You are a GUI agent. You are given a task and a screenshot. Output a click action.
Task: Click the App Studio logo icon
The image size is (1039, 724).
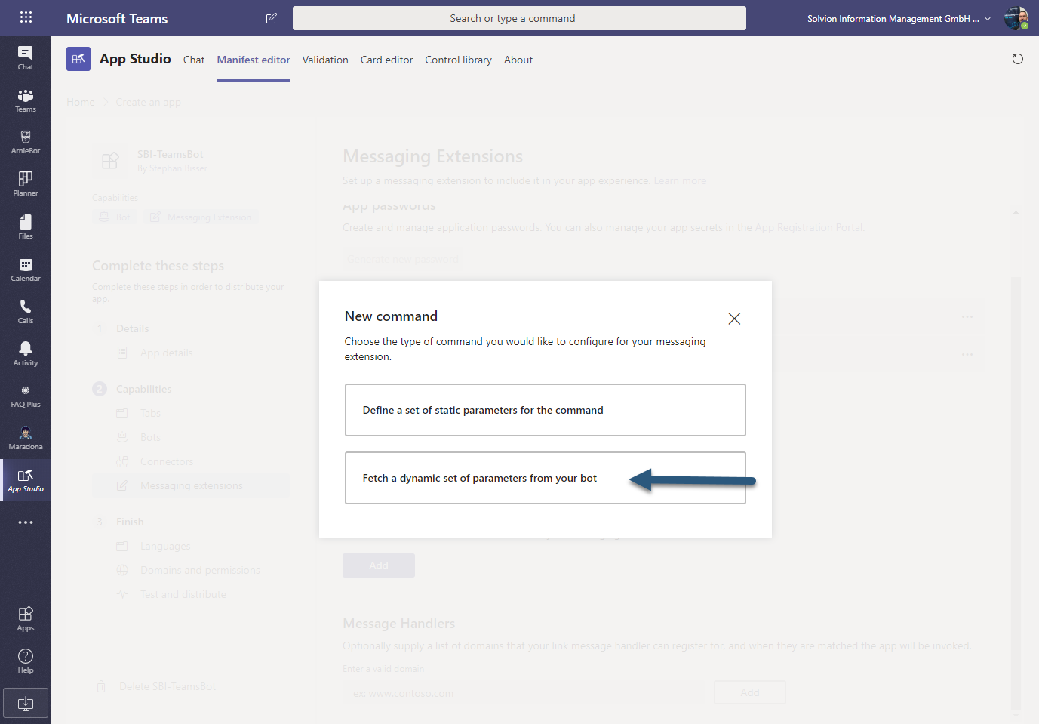point(78,59)
